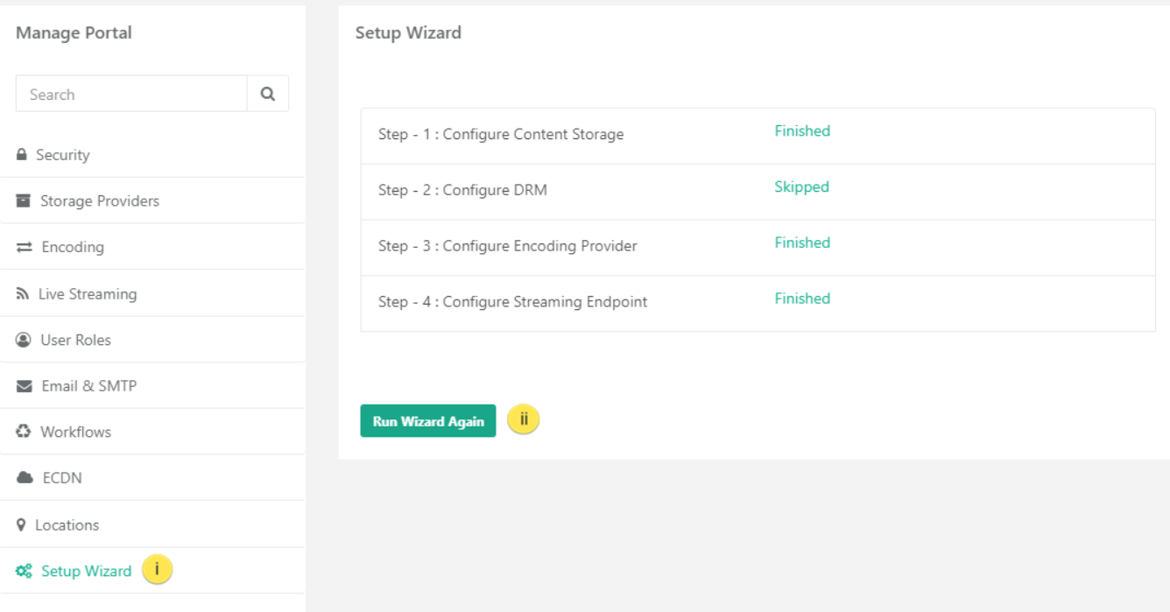Click the Email & SMTP envelope icon
Viewport: 1170px width, 612px height.
25,386
